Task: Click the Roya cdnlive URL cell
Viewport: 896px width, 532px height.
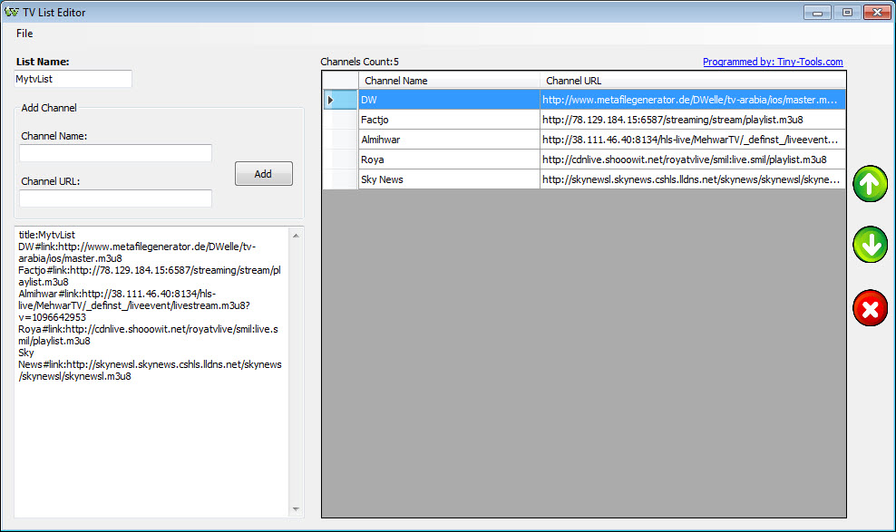Action: 693,160
